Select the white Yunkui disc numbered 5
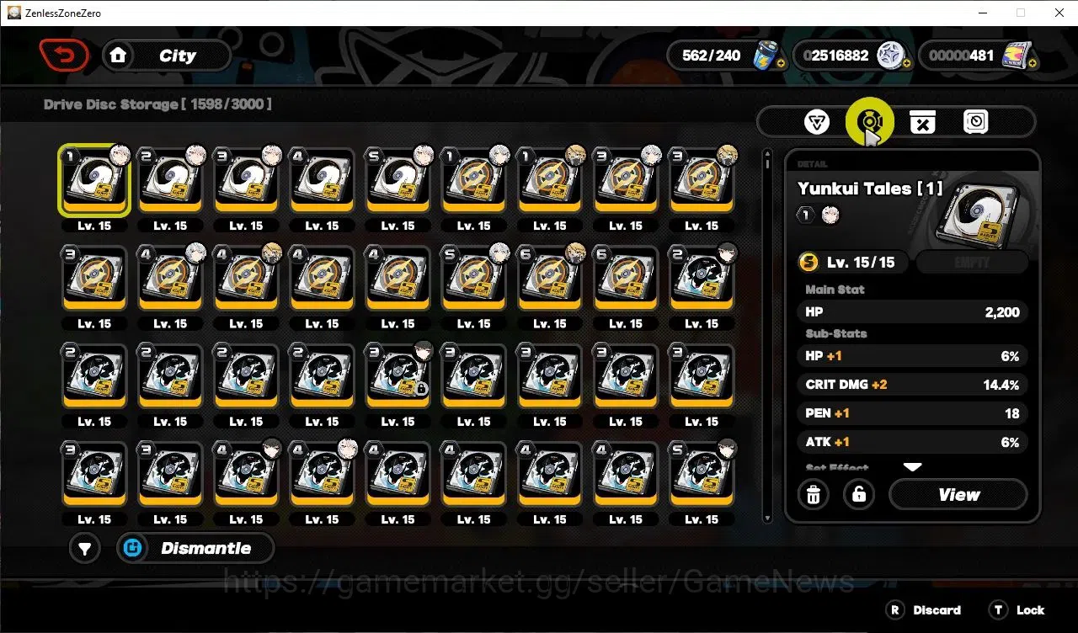The height and width of the screenshot is (633, 1078). coord(398,180)
